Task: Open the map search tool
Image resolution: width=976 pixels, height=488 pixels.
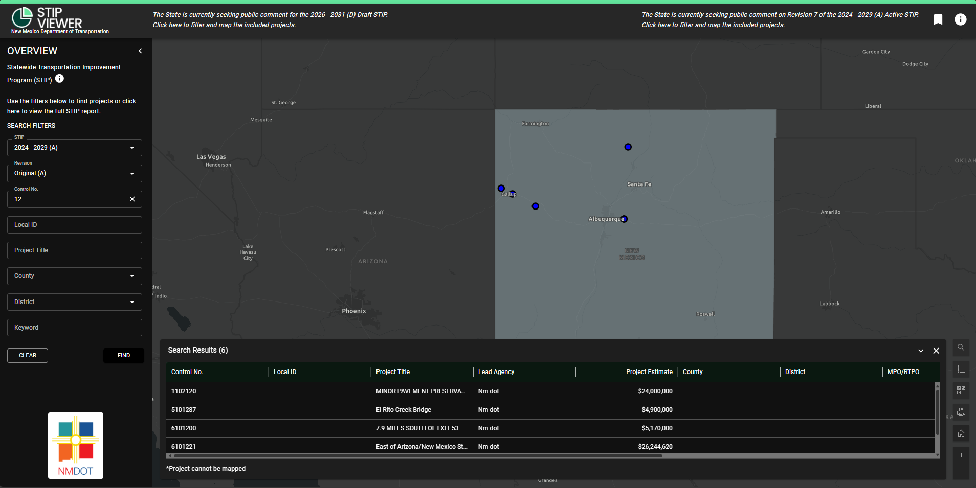Action: [x=961, y=347]
